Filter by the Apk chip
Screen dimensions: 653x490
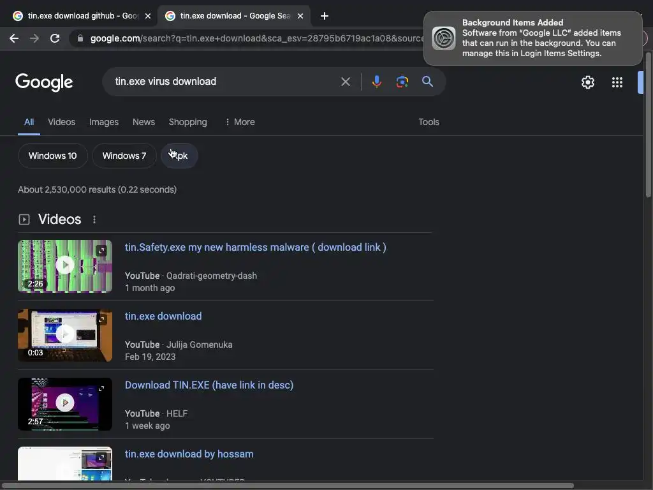coord(179,156)
